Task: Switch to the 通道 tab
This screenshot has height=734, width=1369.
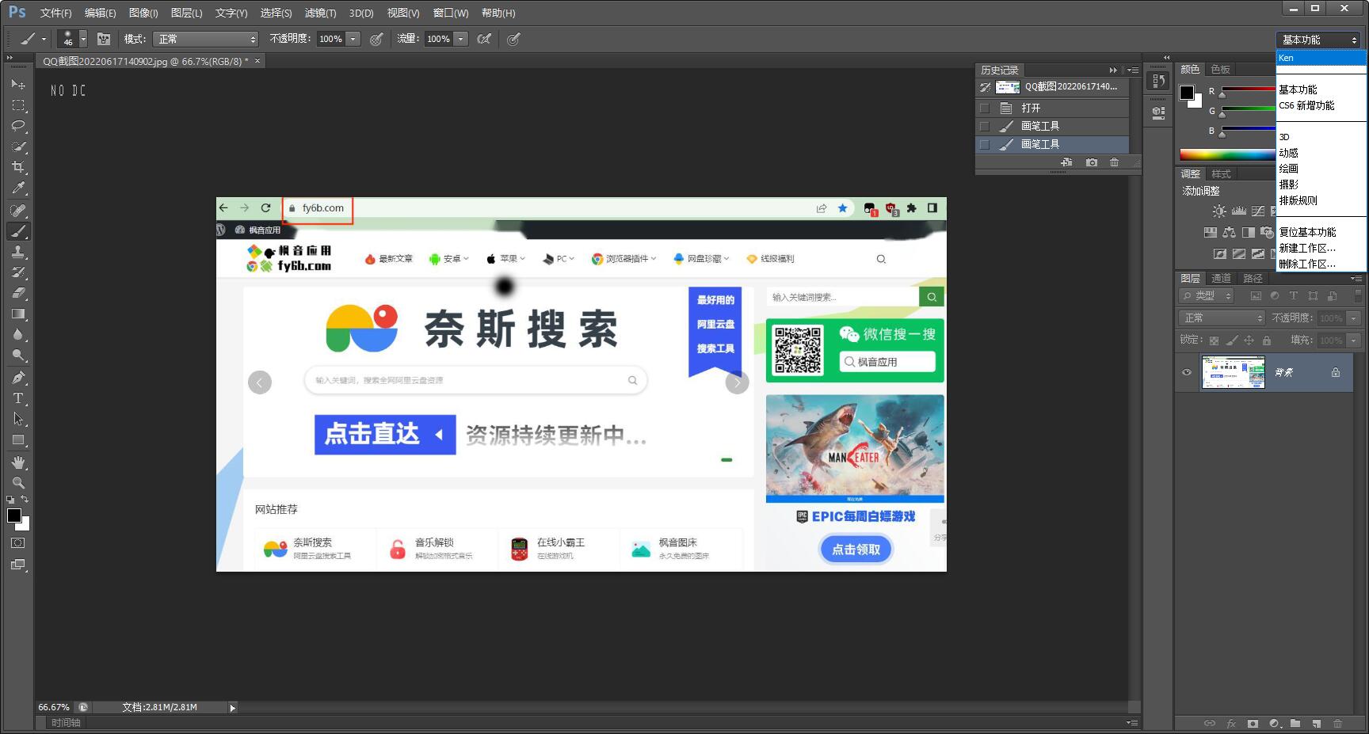Action: click(x=1221, y=278)
